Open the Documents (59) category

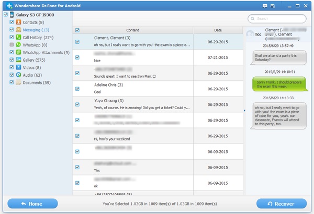point(37,82)
